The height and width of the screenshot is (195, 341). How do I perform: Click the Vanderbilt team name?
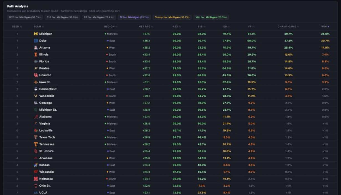[47, 96]
